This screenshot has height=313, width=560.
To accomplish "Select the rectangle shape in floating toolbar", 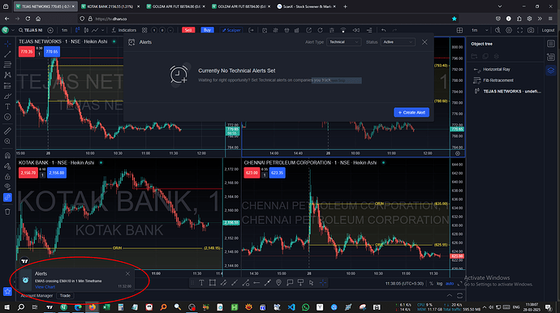I will 213,283.
